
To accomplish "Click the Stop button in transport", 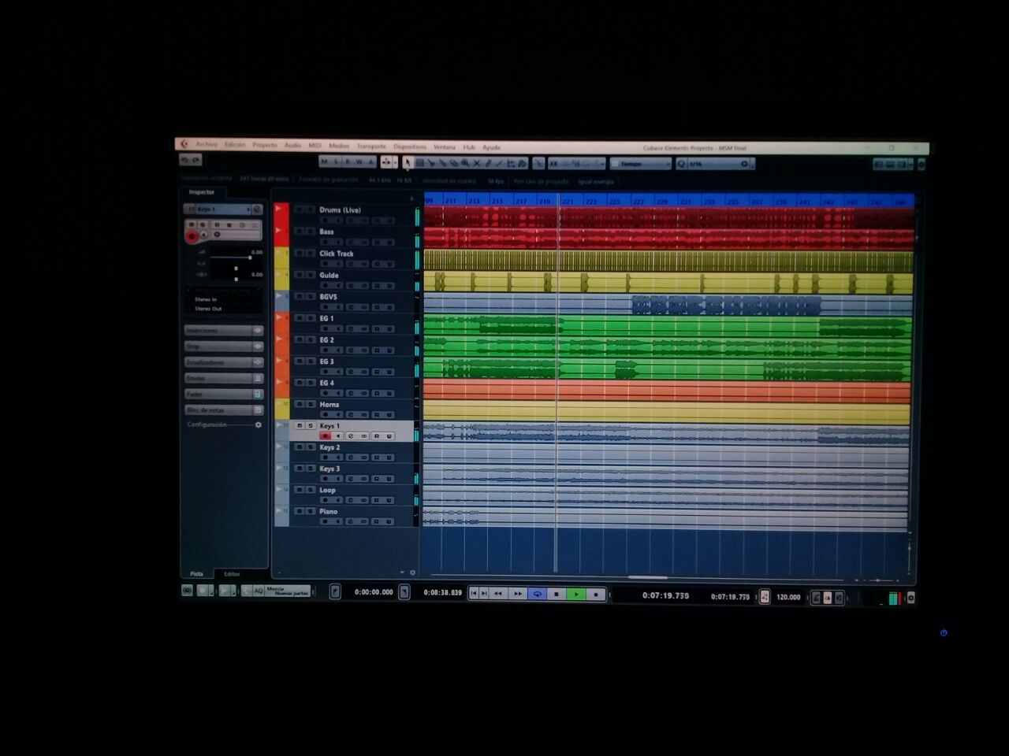I will (557, 595).
